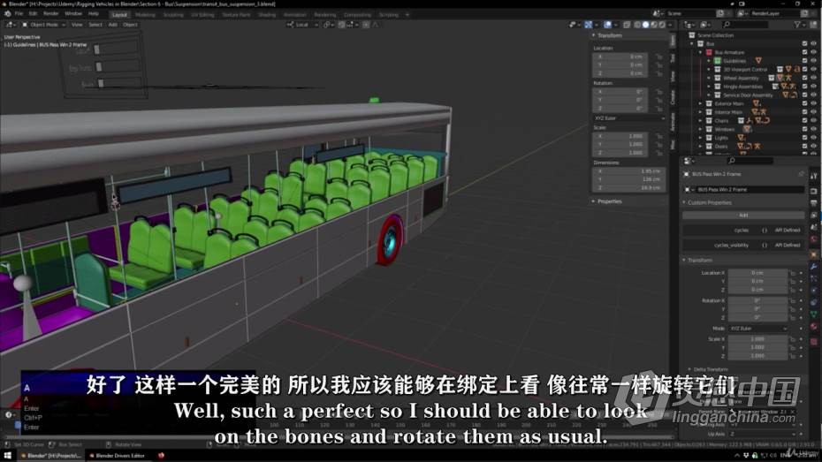Hide the Guidelines collection with eye icon
822x462 pixels.
[x=814, y=61]
